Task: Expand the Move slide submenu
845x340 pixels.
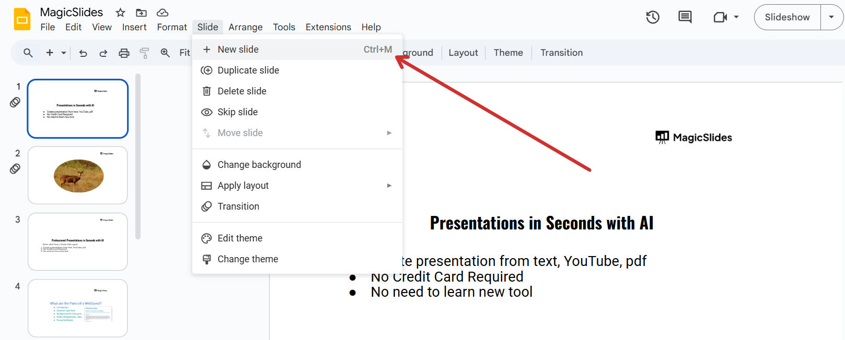Action: (x=297, y=133)
